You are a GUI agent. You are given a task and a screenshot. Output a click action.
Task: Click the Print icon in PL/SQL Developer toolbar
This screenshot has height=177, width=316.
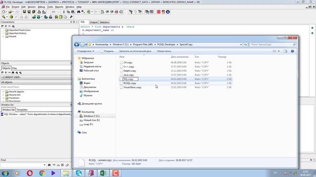pyautogui.click(x=39, y=12)
